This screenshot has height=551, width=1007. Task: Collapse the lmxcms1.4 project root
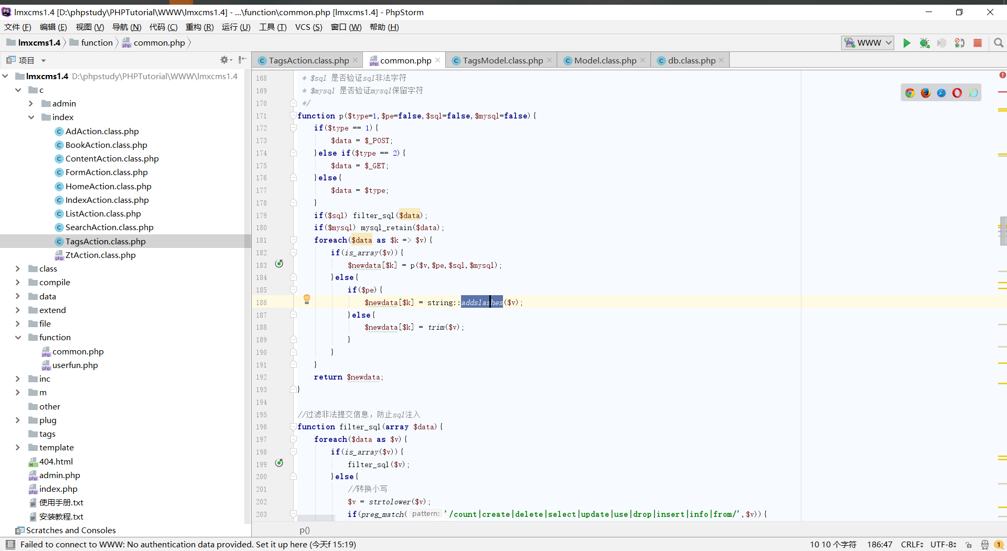[x=5, y=77]
